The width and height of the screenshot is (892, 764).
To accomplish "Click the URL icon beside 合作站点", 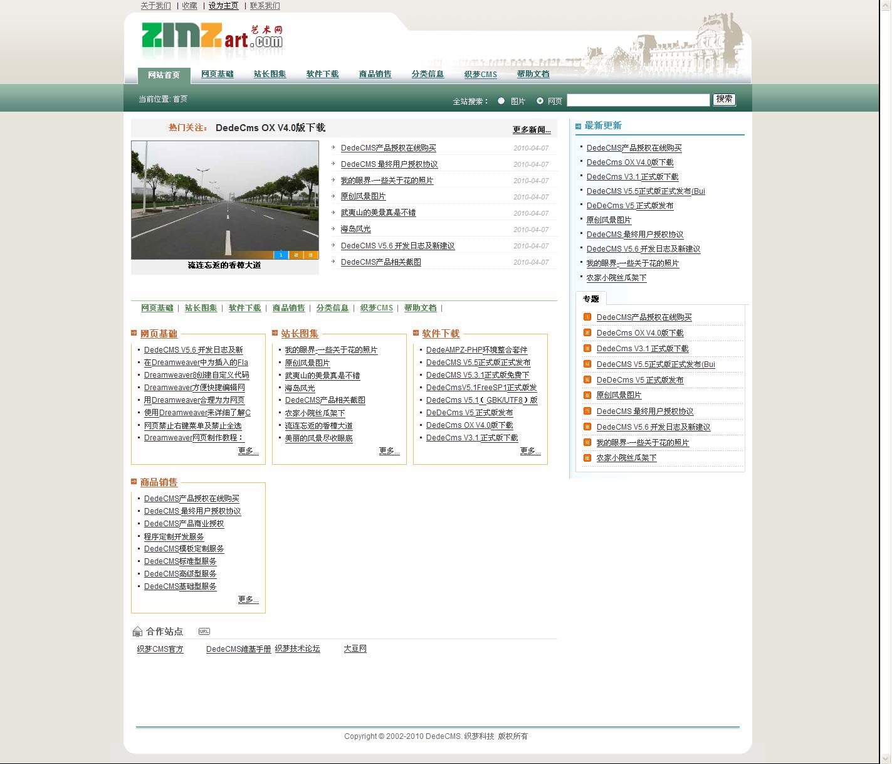I will (204, 632).
